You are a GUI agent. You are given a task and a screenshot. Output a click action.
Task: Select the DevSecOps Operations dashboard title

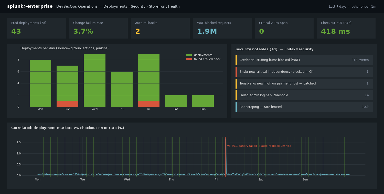pos(118,6)
